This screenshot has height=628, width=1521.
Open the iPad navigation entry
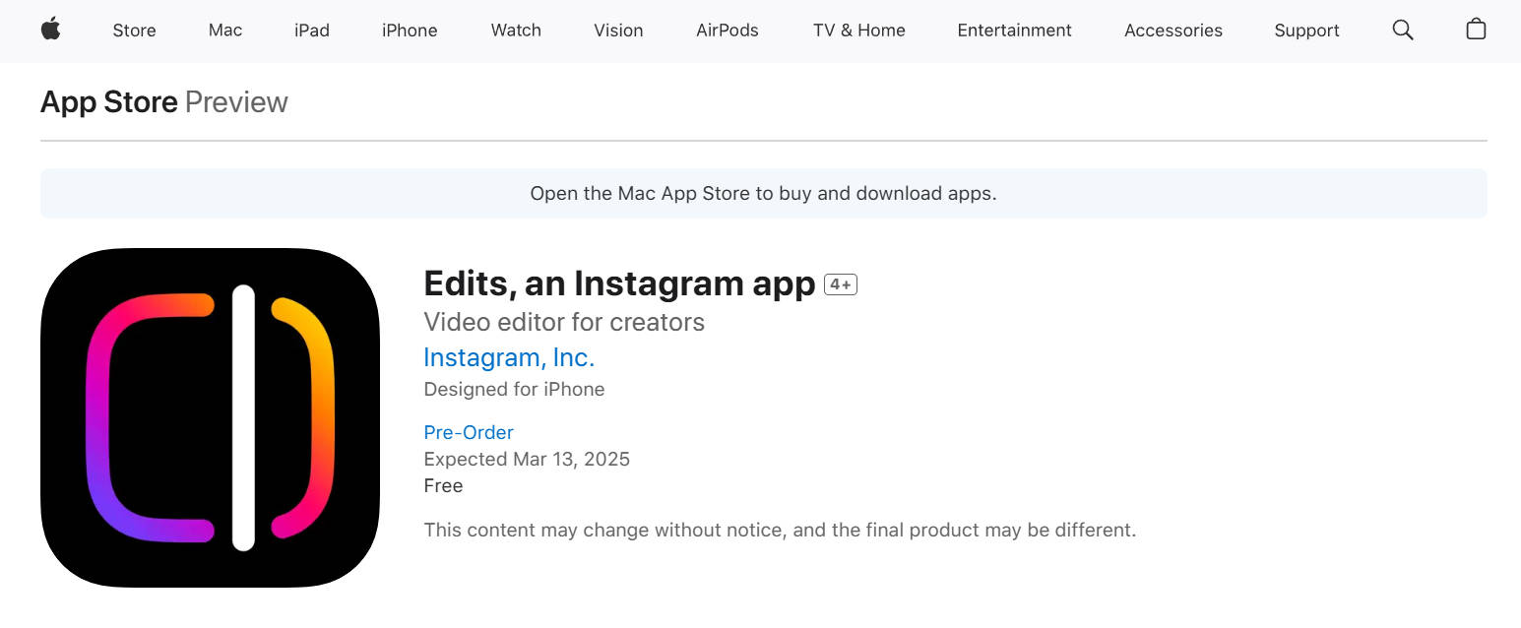pyautogui.click(x=311, y=31)
